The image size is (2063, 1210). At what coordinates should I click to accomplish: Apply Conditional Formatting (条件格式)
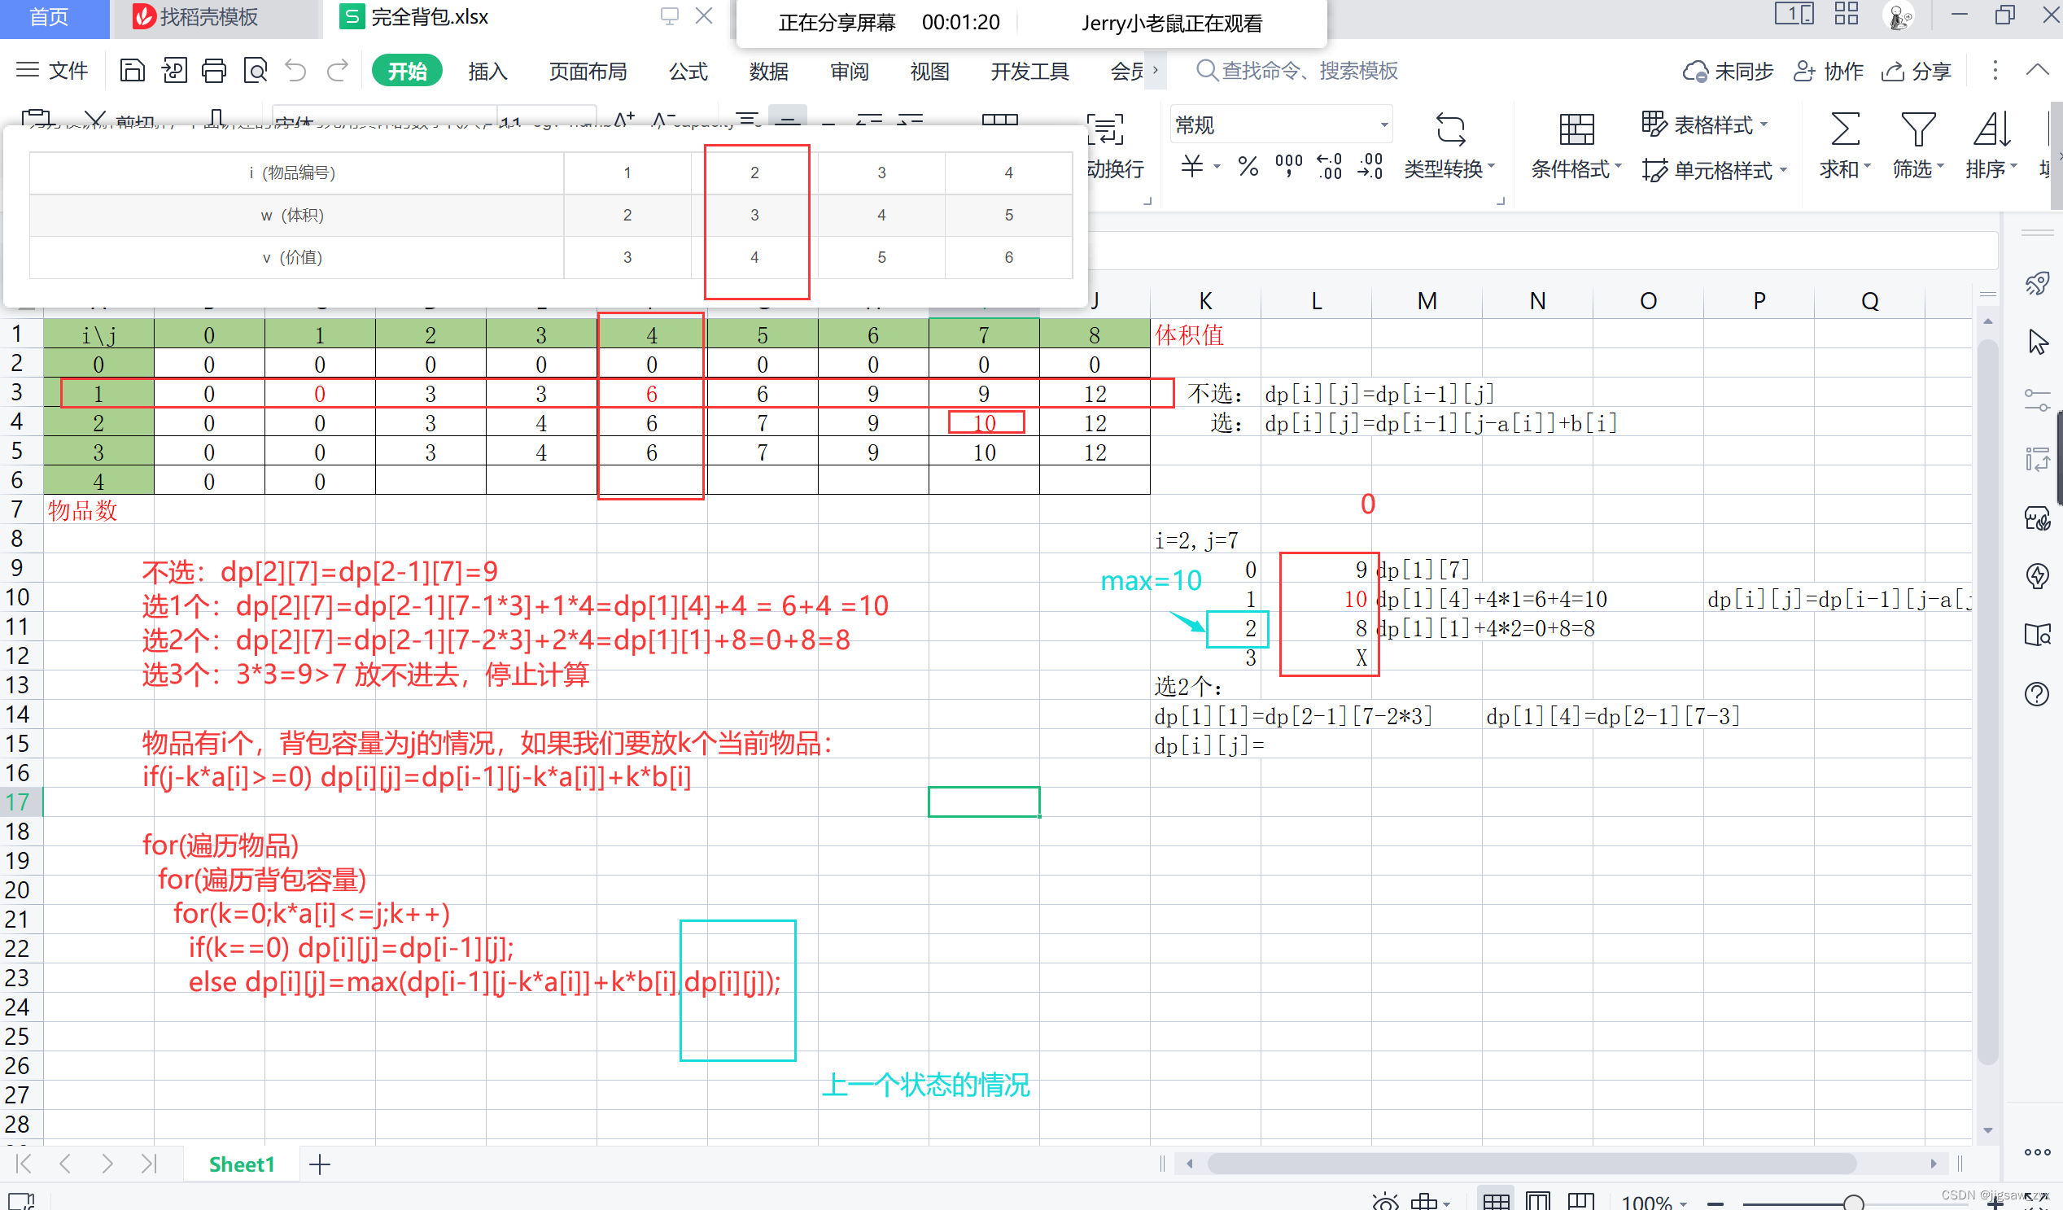coord(1574,146)
